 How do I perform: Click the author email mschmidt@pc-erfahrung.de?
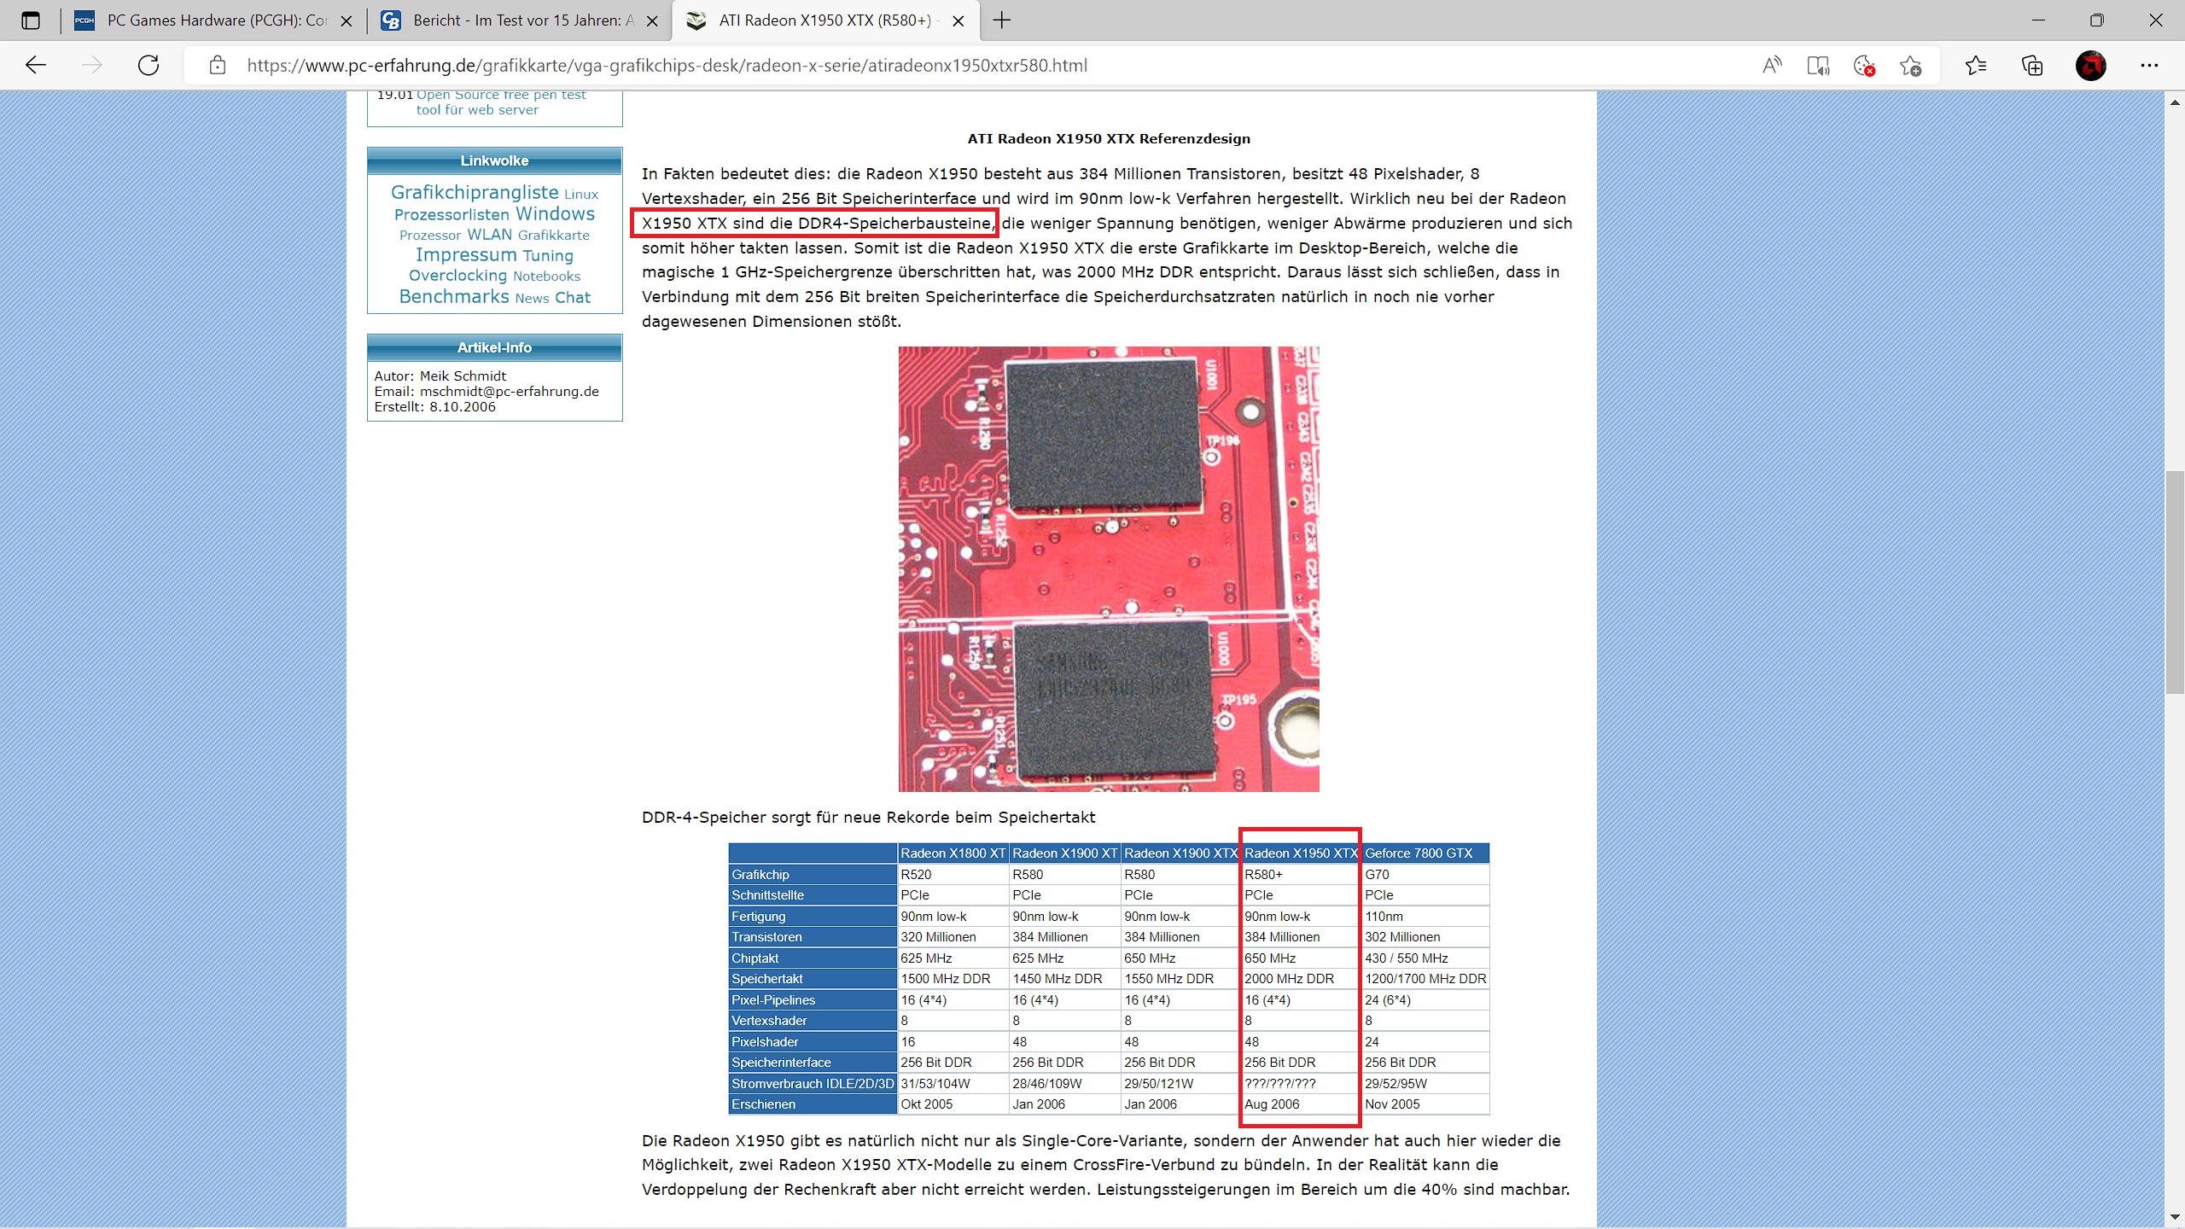510,392
